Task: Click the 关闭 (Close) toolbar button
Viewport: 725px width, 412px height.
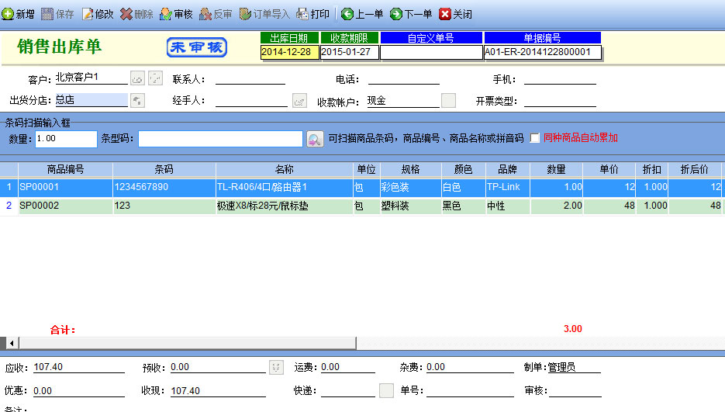Action: point(455,14)
